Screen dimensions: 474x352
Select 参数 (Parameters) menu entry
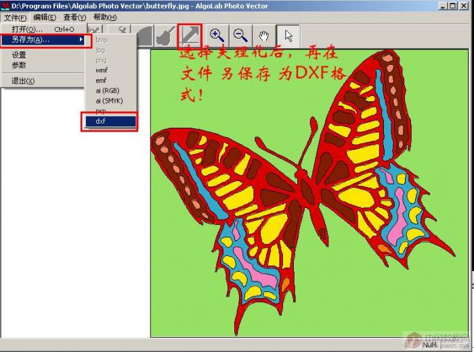pos(19,65)
